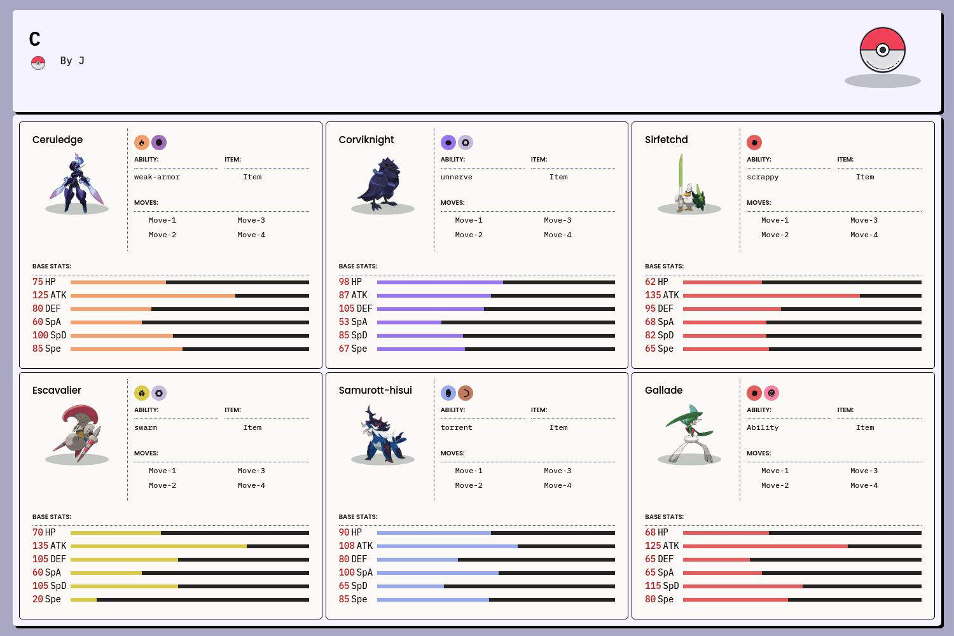Viewport: 954px width, 636px height.
Task: Click the Item field on Corviknight's card
Action: pyautogui.click(x=558, y=177)
